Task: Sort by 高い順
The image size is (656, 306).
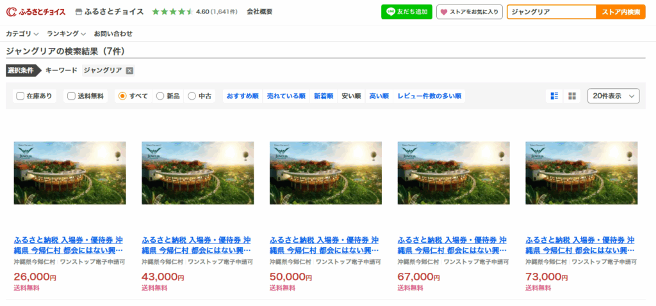Action: [x=379, y=96]
